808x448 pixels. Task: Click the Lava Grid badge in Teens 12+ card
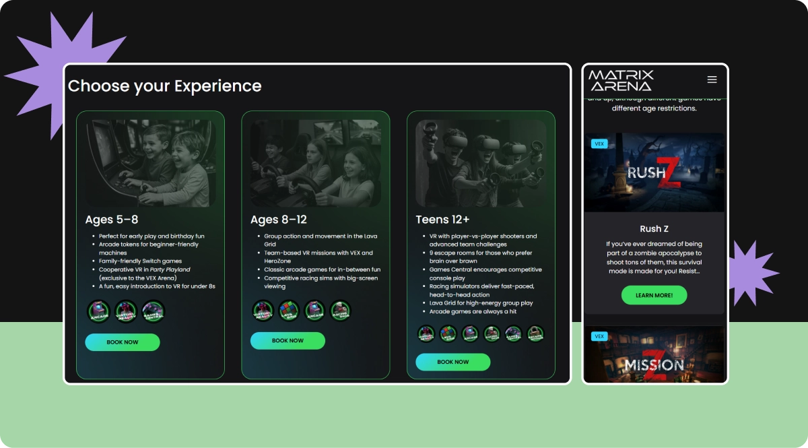[448, 333]
